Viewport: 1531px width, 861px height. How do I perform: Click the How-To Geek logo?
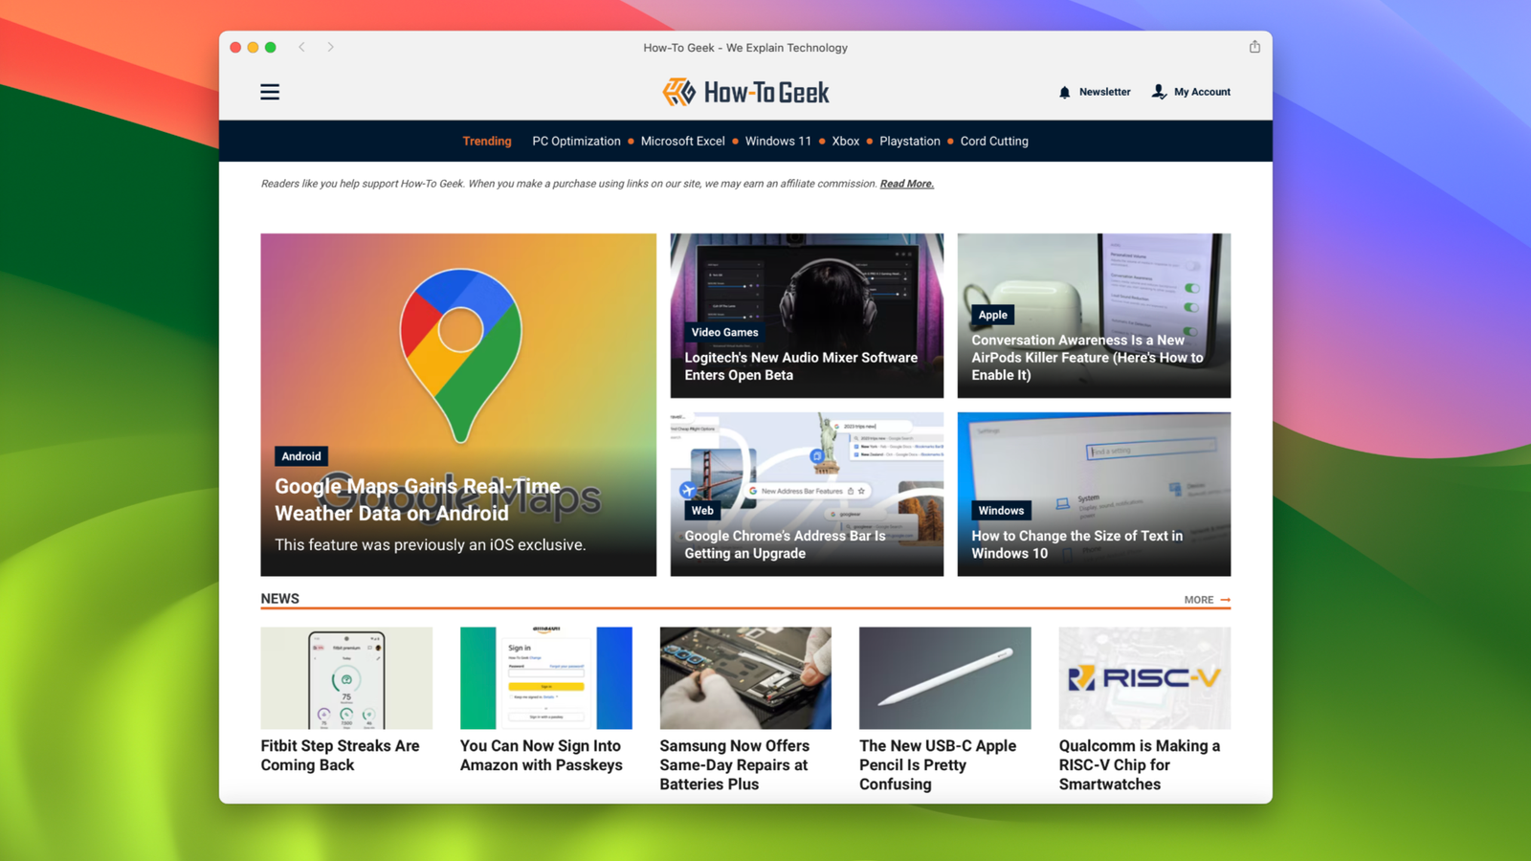(x=744, y=92)
